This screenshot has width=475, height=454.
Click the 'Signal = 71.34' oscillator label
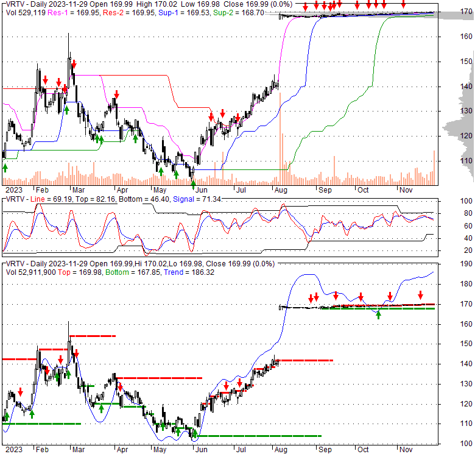click(x=197, y=199)
